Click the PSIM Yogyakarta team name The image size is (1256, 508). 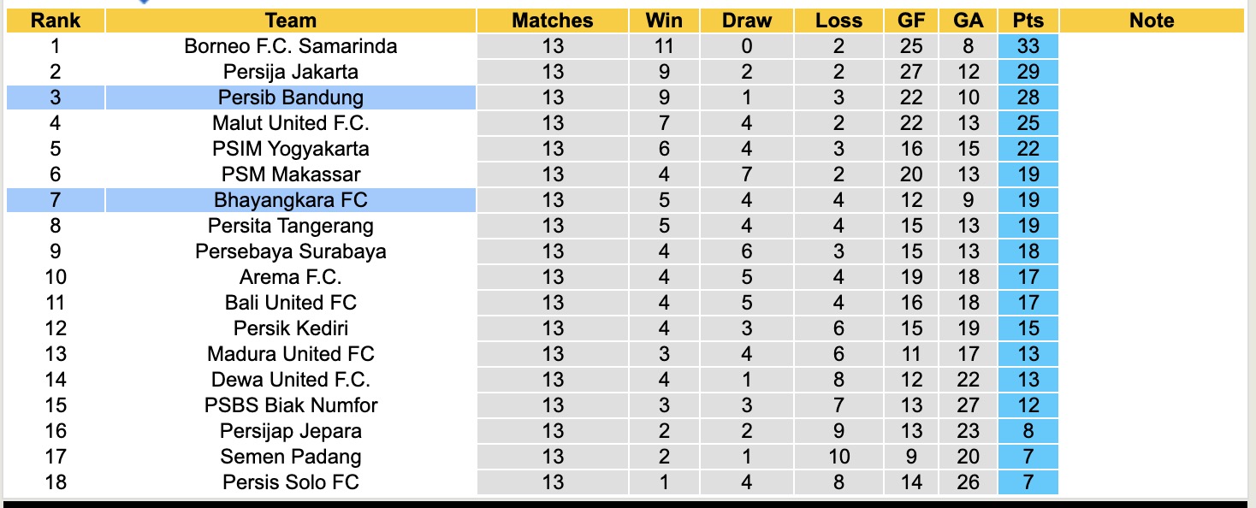291,149
